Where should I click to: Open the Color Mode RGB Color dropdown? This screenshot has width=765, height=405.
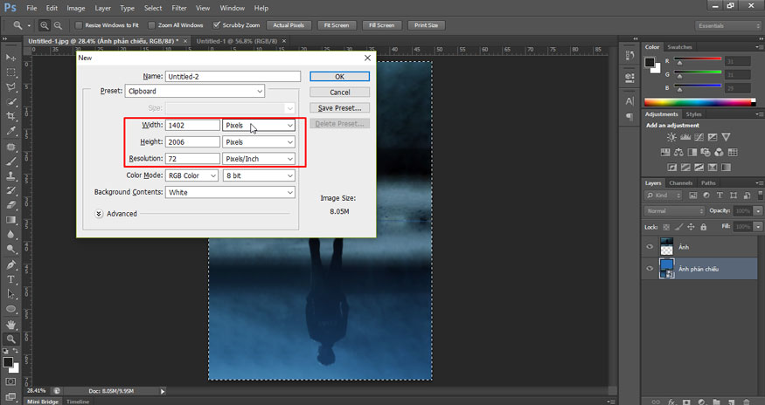click(x=191, y=175)
